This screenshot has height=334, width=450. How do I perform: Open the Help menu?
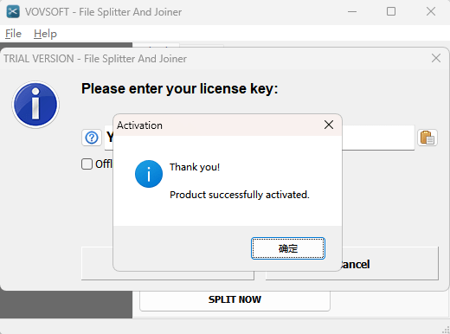pyautogui.click(x=45, y=34)
